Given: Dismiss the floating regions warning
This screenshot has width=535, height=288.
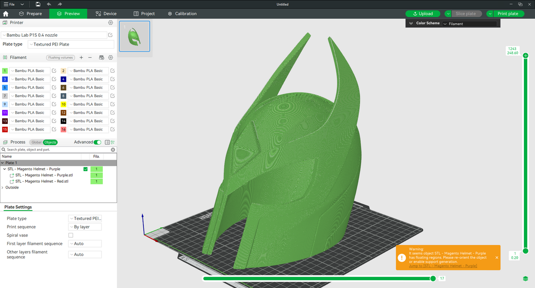Looking at the screenshot, I should point(497,258).
